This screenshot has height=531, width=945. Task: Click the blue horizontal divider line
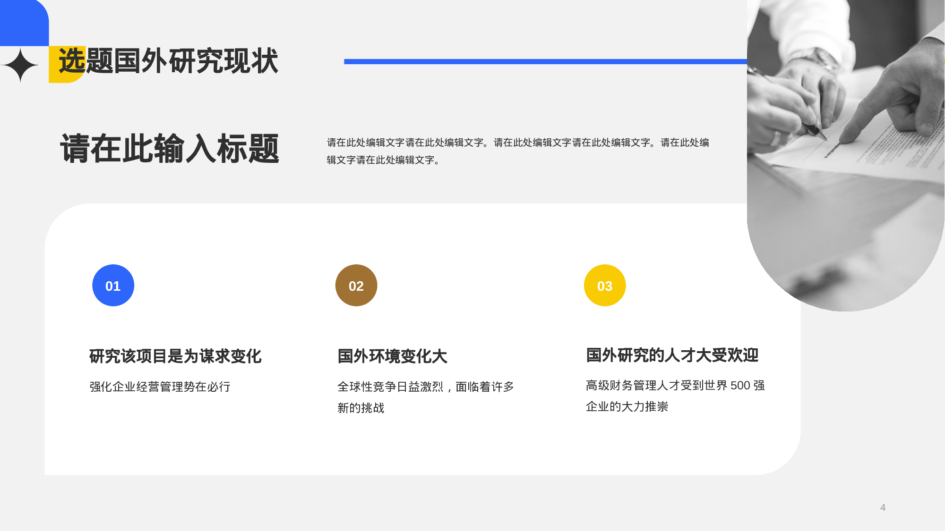pyautogui.click(x=543, y=60)
